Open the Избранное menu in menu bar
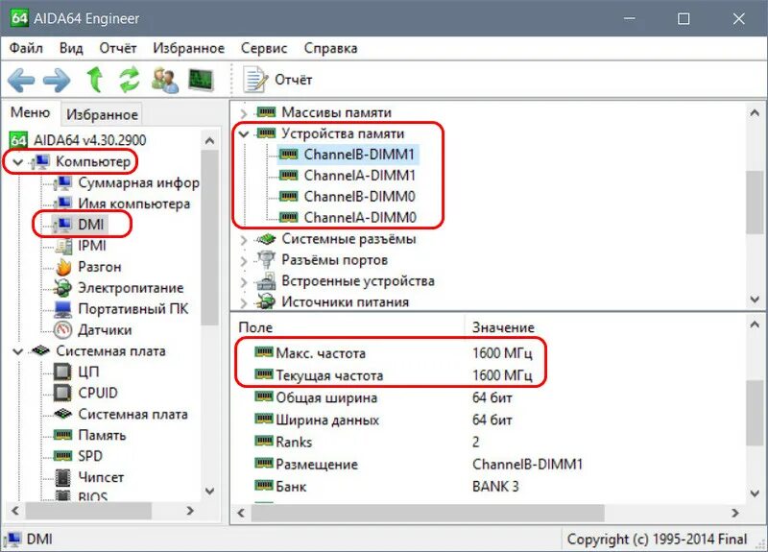The height and width of the screenshot is (552, 768). pyautogui.click(x=188, y=48)
